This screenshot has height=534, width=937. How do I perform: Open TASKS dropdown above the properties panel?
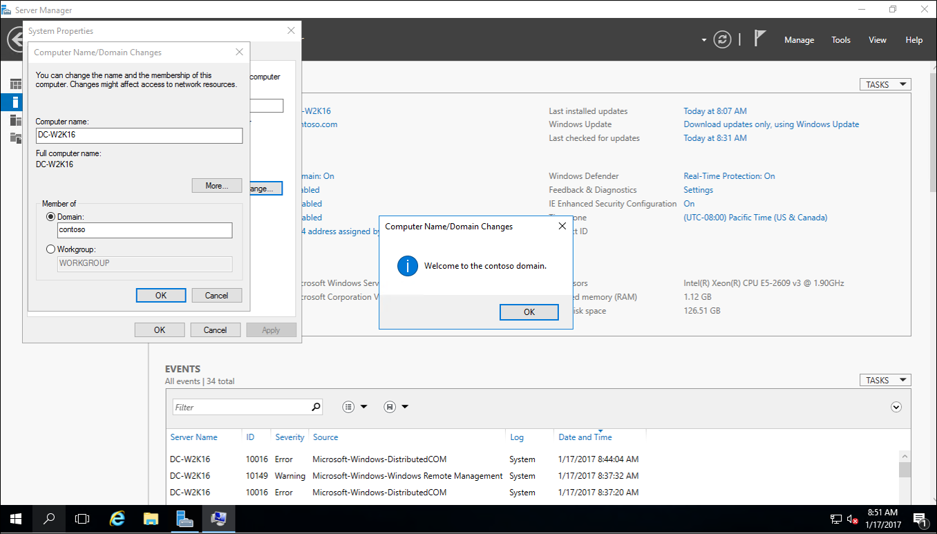(885, 84)
